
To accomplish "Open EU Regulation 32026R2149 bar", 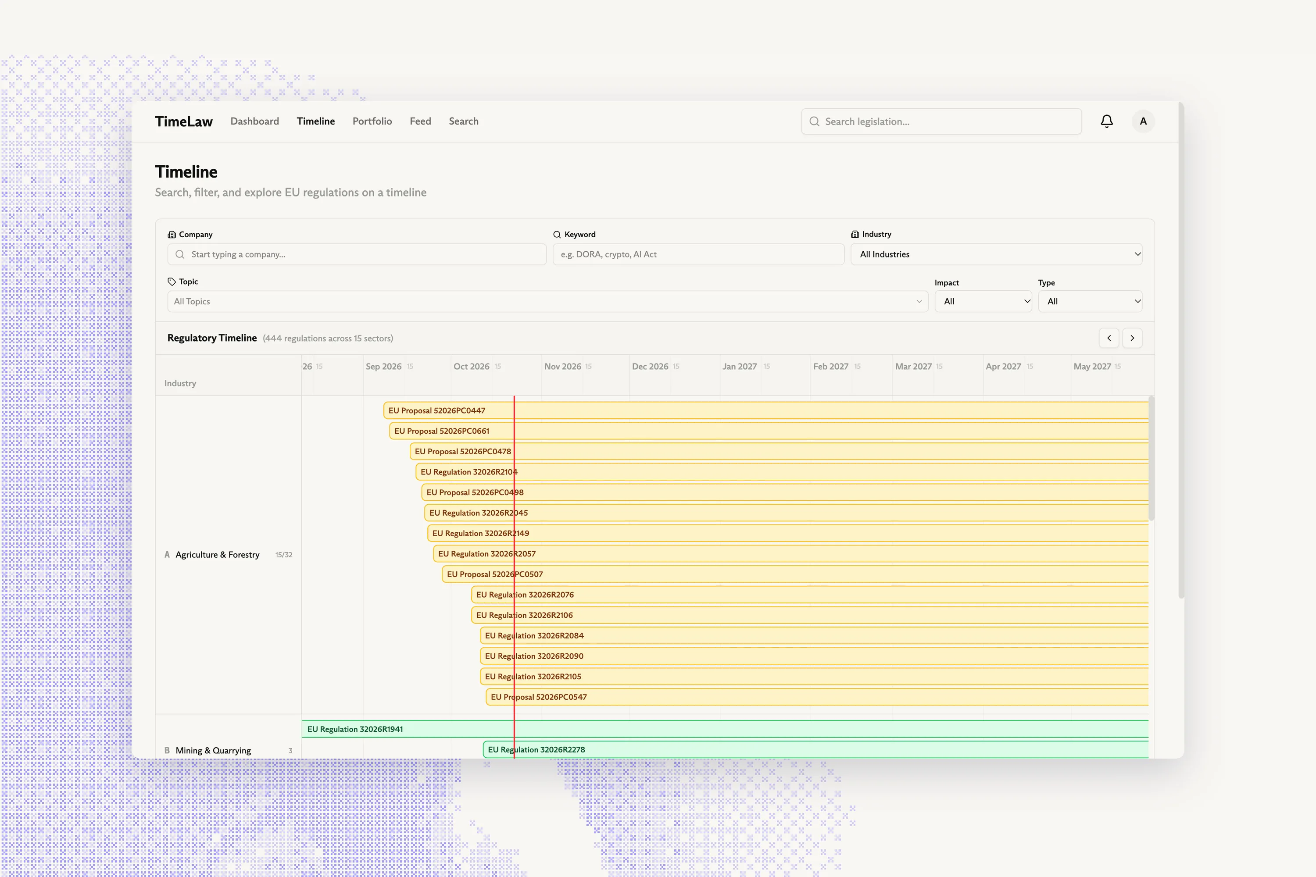I will [788, 534].
